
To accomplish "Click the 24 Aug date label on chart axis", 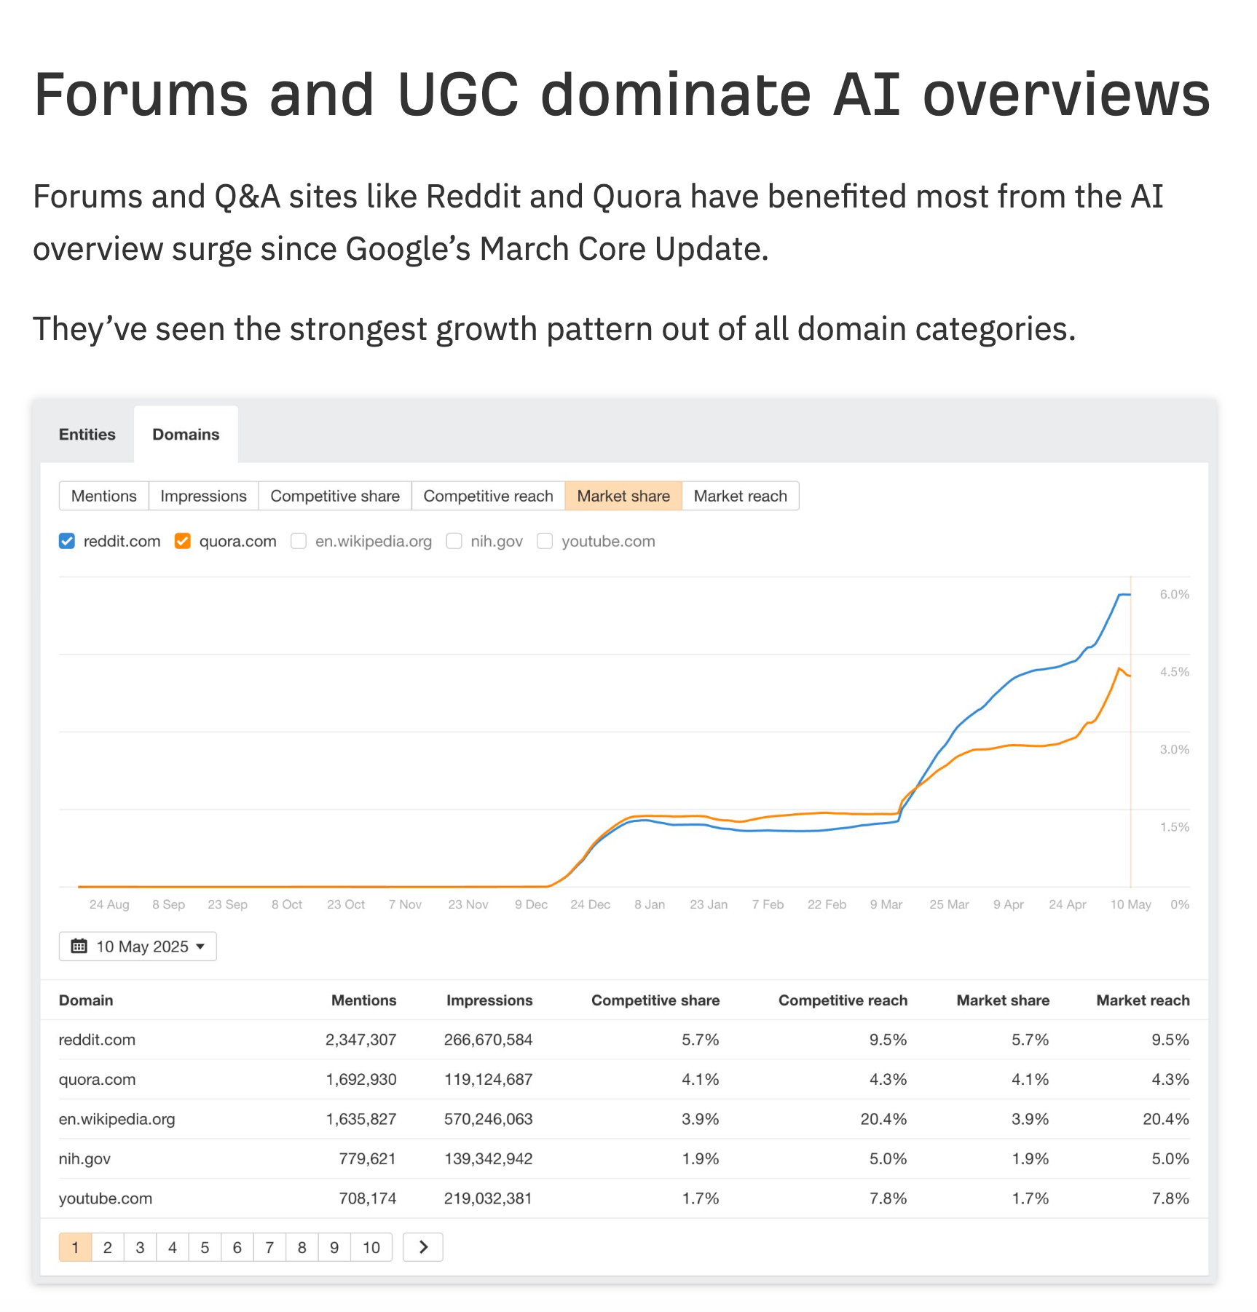I will pos(109,904).
